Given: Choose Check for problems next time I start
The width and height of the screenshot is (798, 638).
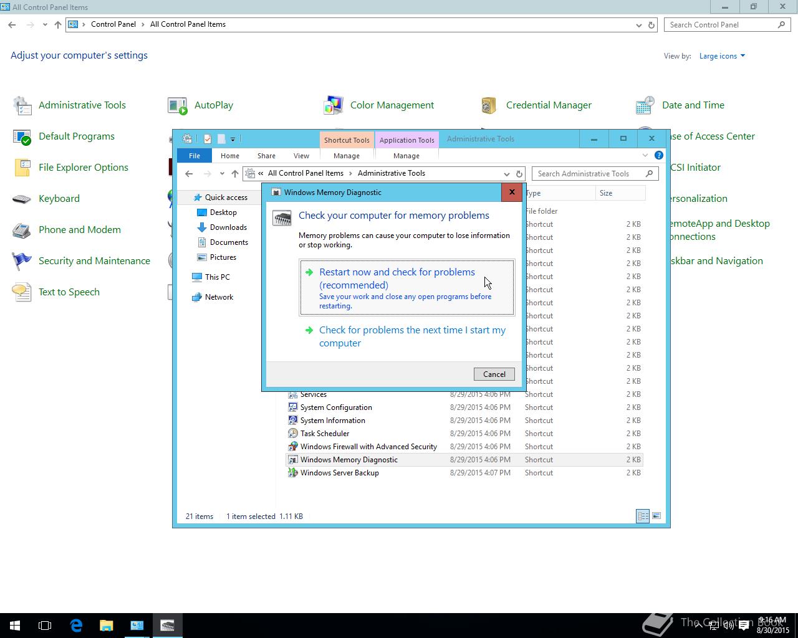Looking at the screenshot, I should (x=407, y=336).
